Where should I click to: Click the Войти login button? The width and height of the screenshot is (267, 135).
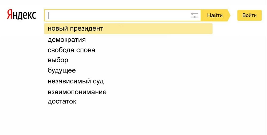click(x=249, y=15)
